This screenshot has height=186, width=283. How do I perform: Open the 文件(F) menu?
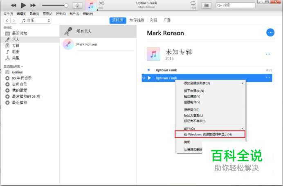pyautogui.click(x=8, y=14)
